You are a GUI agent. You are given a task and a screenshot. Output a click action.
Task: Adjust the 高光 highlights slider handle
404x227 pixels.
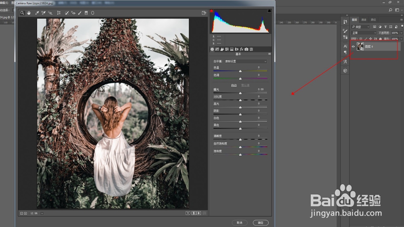(x=240, y=107)
